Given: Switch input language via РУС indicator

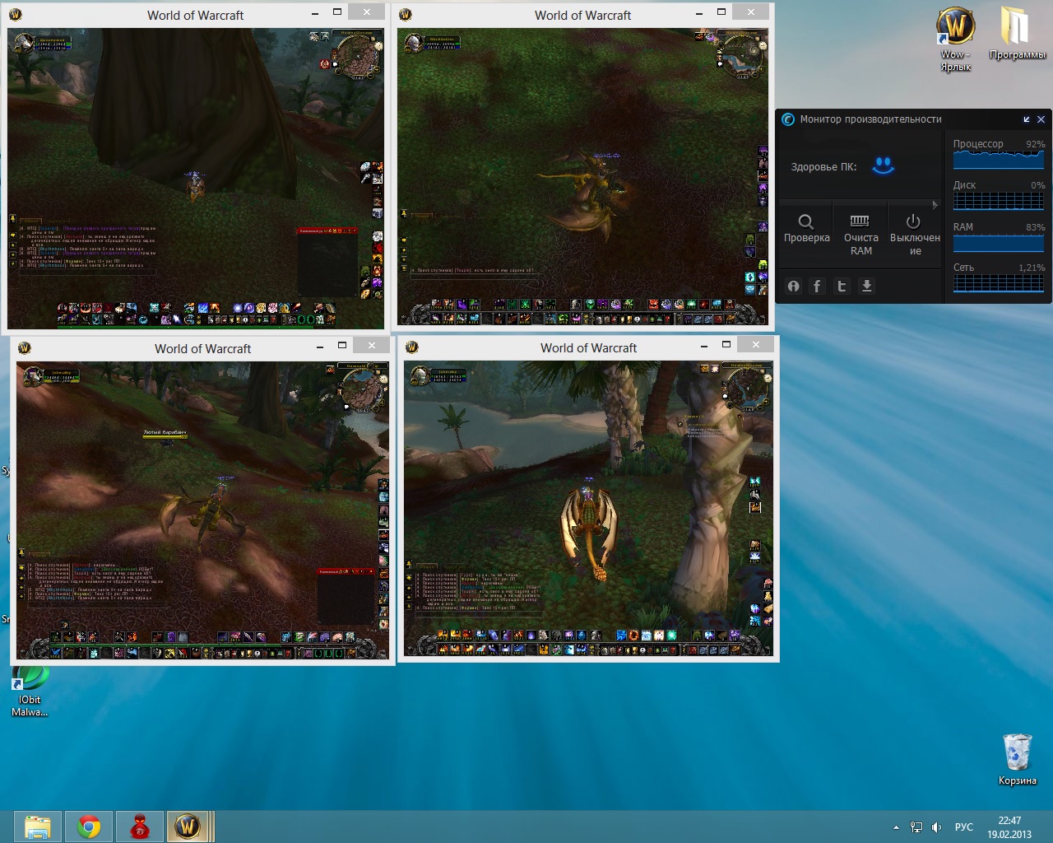Looking at the screenshot, I should (x=963, y=827).
